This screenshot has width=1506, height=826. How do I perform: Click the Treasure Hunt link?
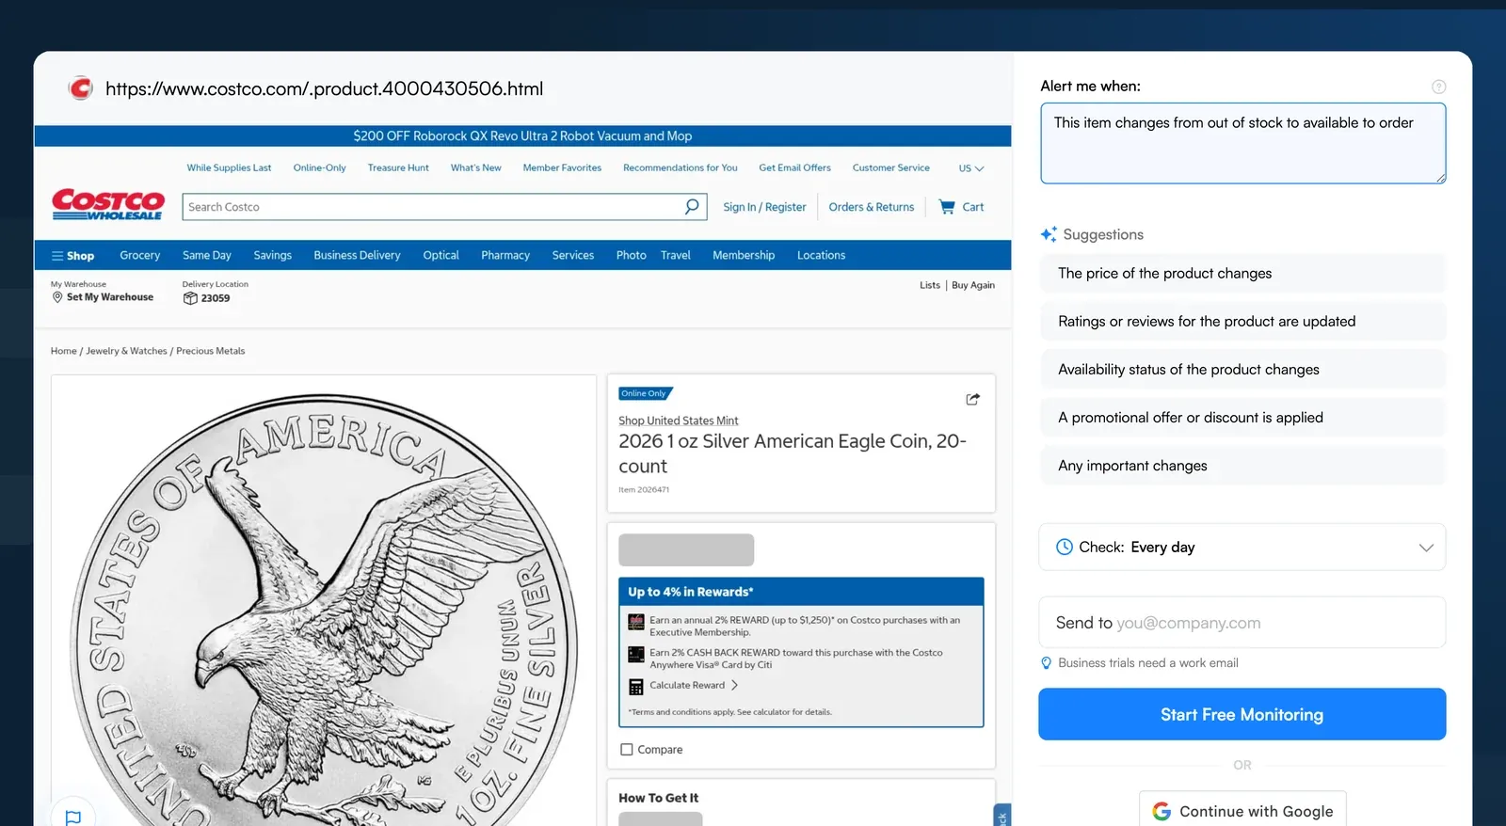pyautogui.click(x=398, y=168)
